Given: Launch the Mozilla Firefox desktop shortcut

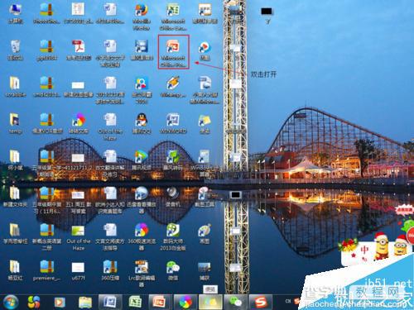Looking at the screenshot, I should [142, 16].
